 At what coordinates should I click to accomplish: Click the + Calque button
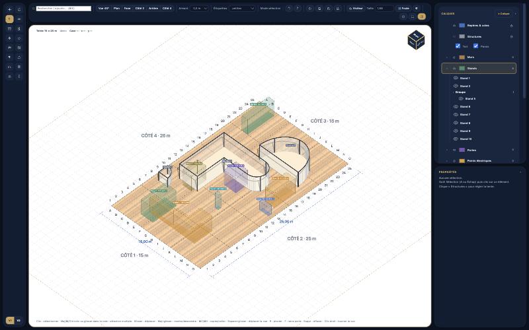point(504,14)
